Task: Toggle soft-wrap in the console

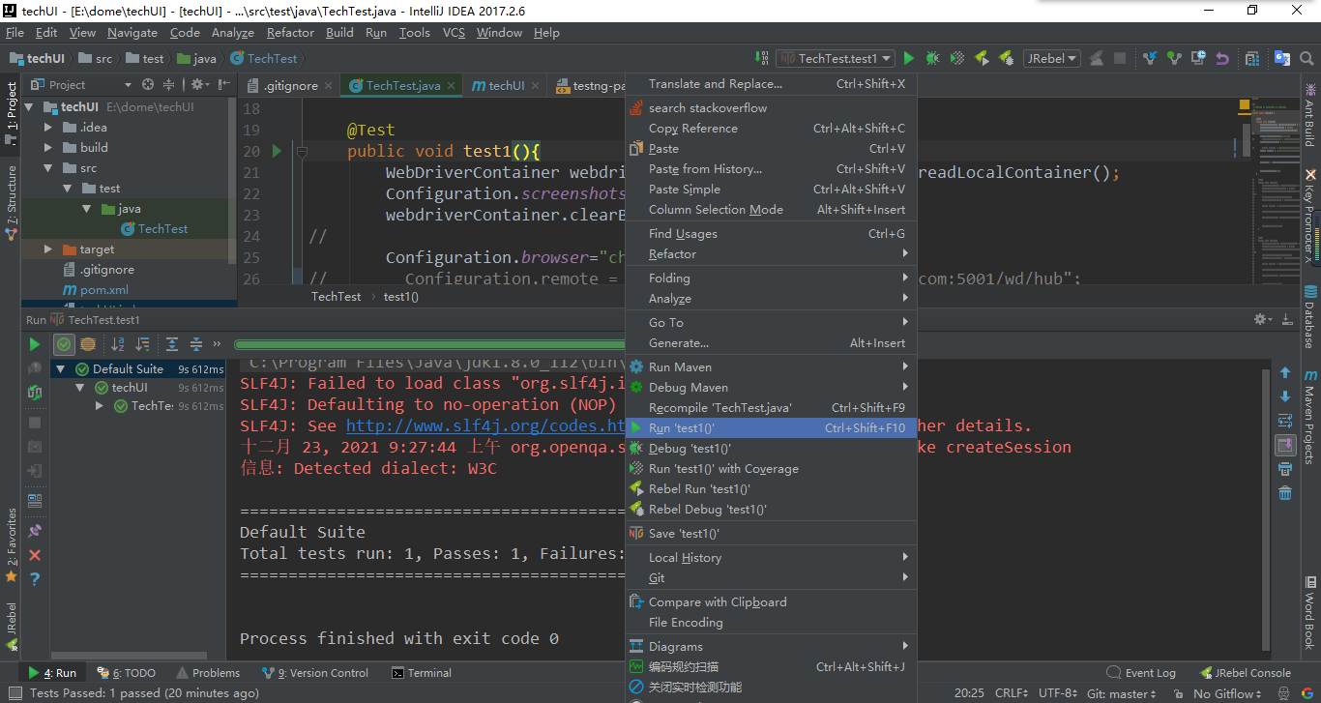Action: point(1285,421)
